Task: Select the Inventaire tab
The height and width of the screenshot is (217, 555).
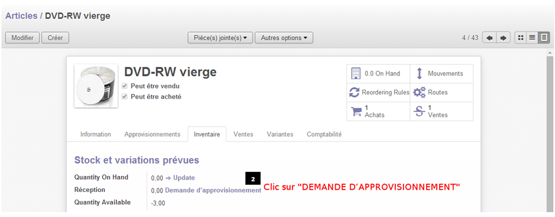Action: (x=207, y=134)
